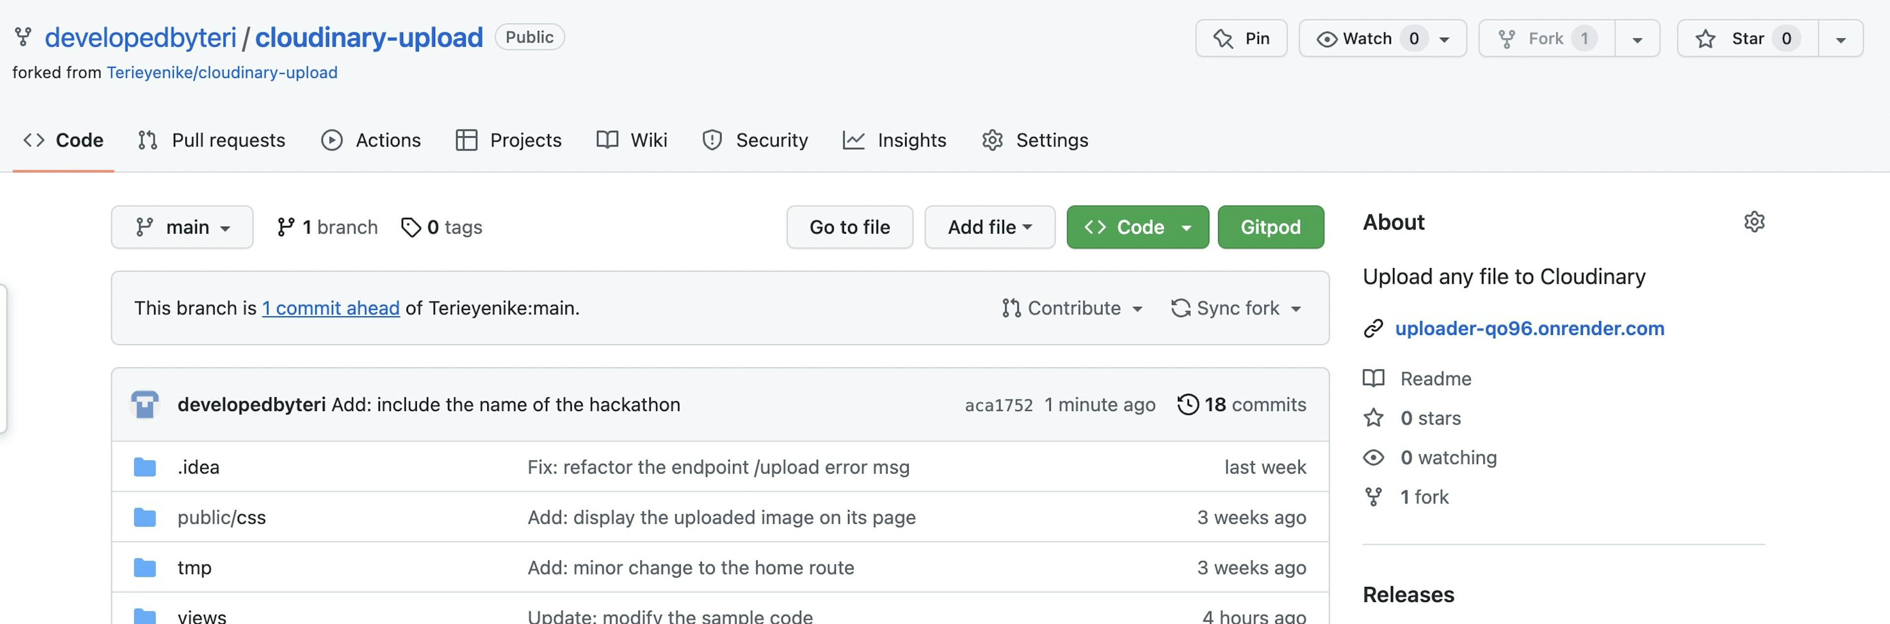Click the About section gear icon
The height and width of the screenshot is (624, 1890).
[x=1754, y=221]
